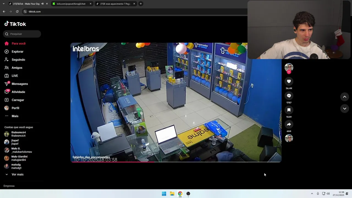
Task: Open jtapef followed account
Action: point(12,142)
